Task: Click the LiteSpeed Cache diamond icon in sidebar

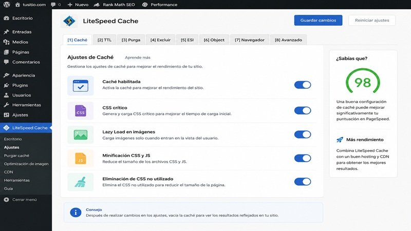Action: [x=7, y=128]
